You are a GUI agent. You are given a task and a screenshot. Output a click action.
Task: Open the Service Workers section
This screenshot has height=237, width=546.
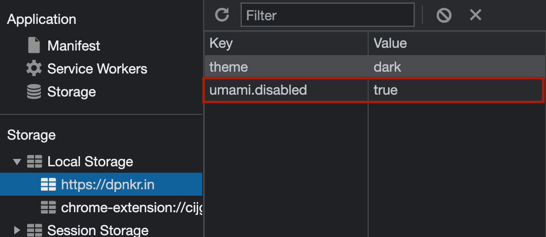[97, 68]
